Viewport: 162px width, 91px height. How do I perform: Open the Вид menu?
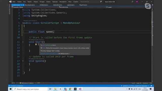25,2
